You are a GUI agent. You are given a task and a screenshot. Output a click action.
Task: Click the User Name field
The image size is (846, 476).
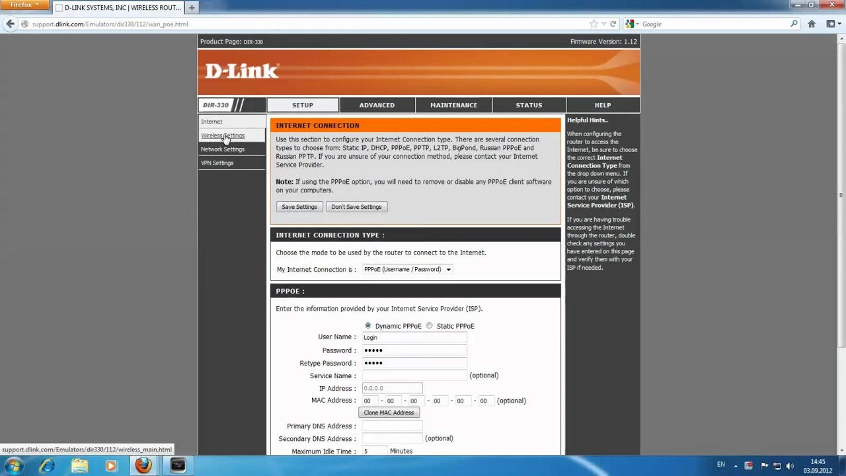(x=414, y=337)
